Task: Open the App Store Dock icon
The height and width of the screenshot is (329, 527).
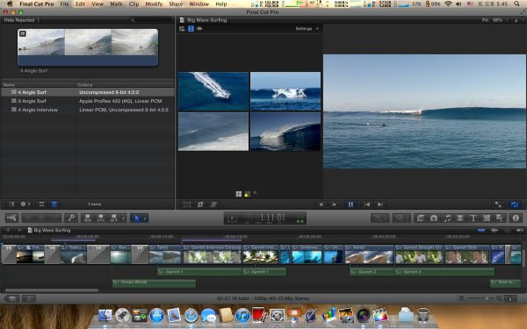Action: pyautogui.click(x=156, y=316)
